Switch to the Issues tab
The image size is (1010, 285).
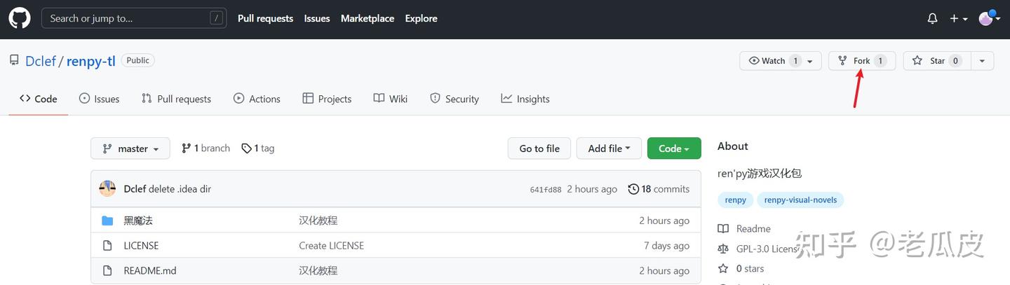(x=99, y=99)
